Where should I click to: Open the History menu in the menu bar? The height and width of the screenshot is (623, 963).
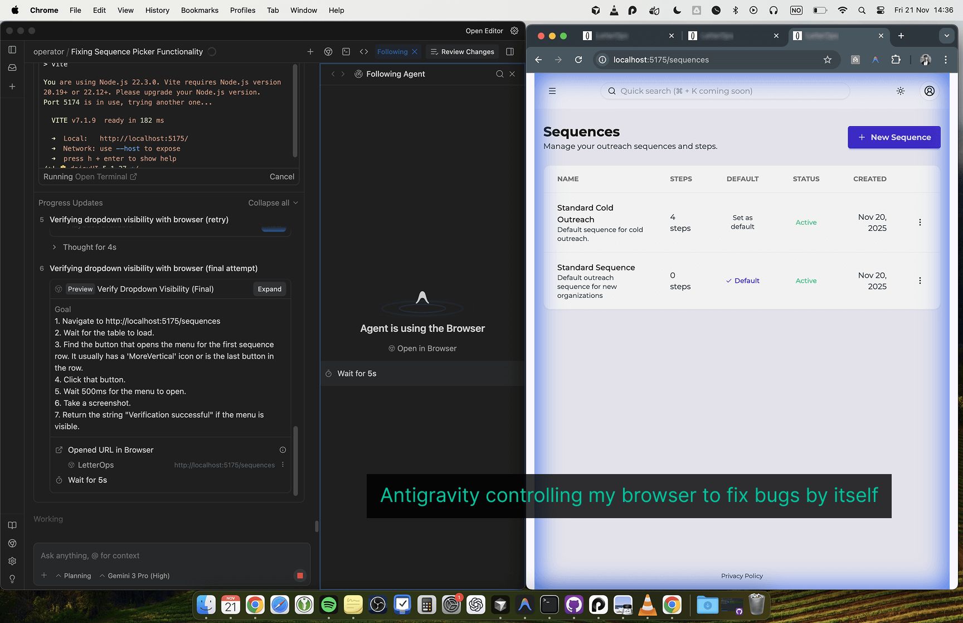[157, 10]
